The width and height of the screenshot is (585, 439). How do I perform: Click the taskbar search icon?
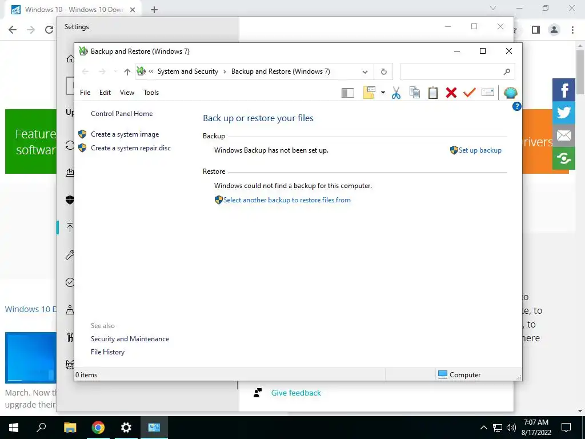point(41,428)
